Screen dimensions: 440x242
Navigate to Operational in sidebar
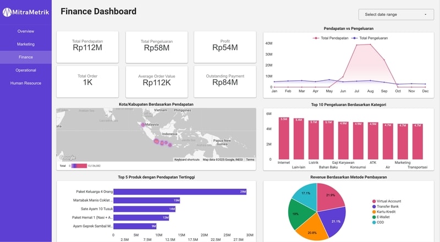26,70
